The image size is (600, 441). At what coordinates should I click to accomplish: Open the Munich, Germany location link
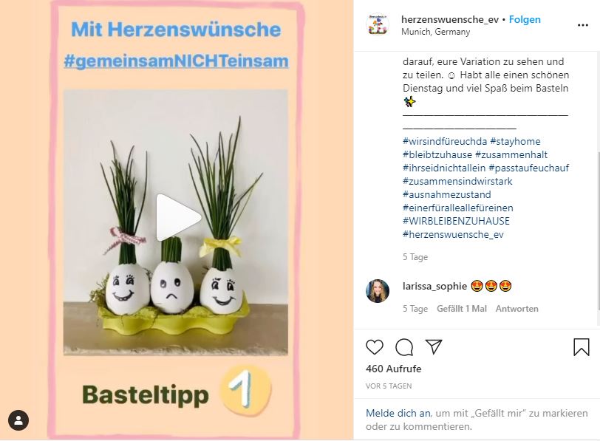[x=436, y=32]
